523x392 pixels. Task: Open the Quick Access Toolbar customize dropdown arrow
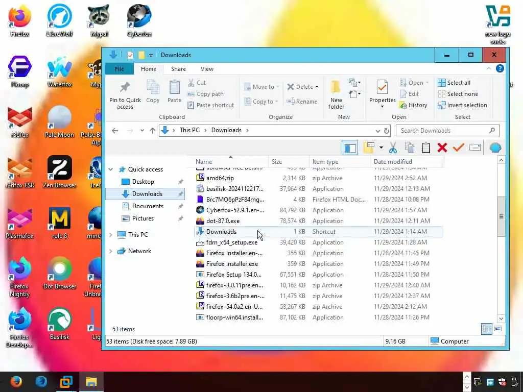pos(151,55)
